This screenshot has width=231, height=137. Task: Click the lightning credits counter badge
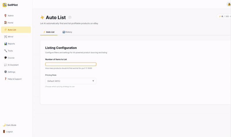pos(224,17)
